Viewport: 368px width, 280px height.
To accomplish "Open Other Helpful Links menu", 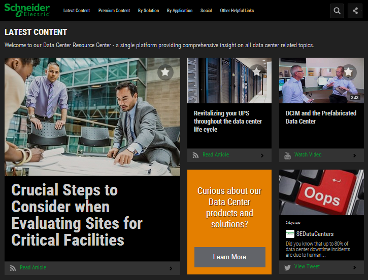I will [237, 11].
